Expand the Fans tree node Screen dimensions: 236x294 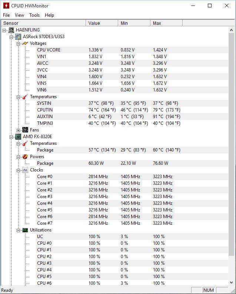(19, 130)
